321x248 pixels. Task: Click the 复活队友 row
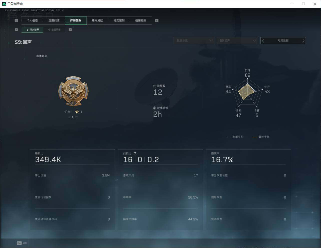pos(248,219)
